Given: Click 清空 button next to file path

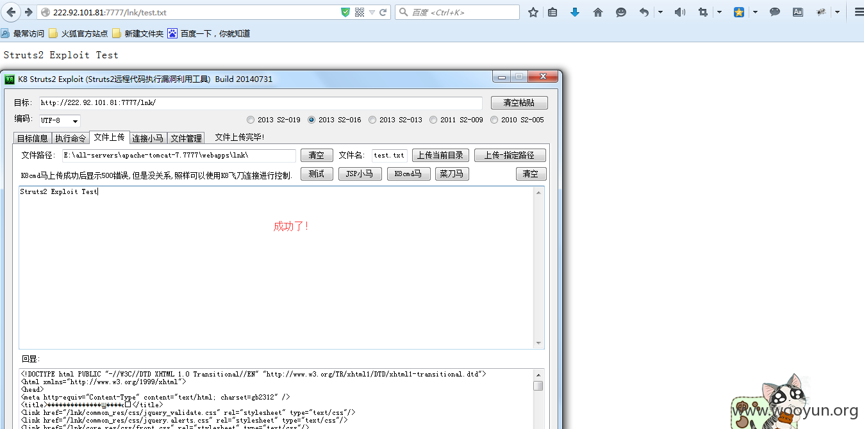Looking at the screenshot, I should (x=317, y=156).
